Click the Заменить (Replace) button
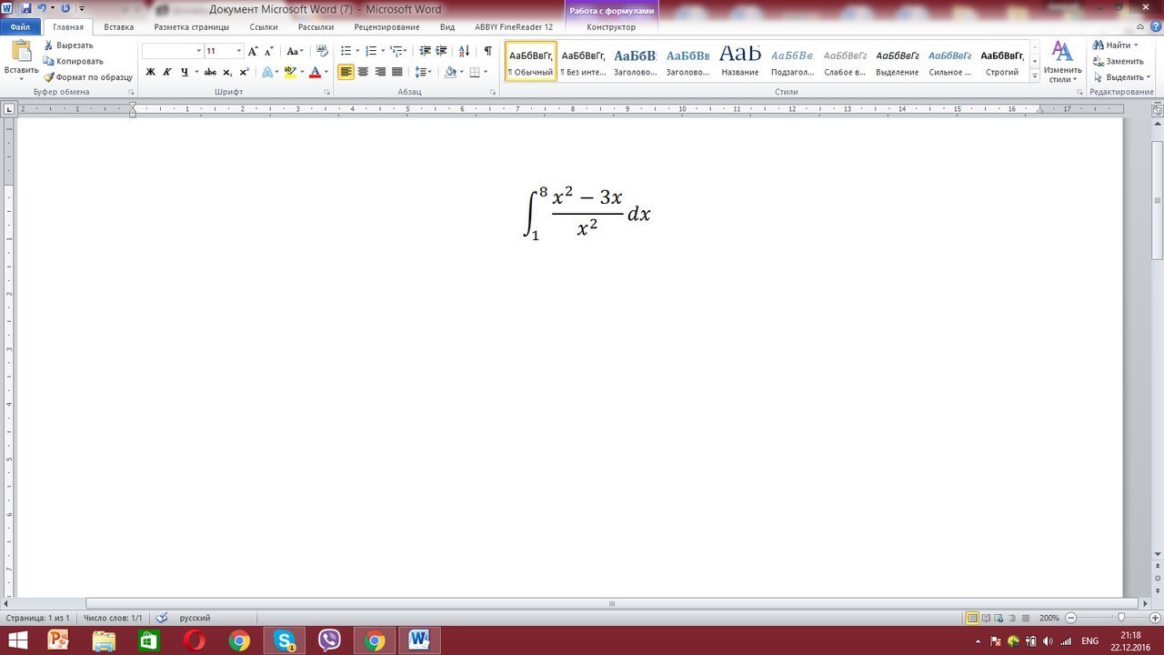 pos(1124,61)
